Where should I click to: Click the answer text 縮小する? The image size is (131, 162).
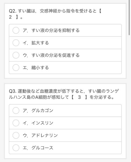pyautogui.click(x=40, y=67)
